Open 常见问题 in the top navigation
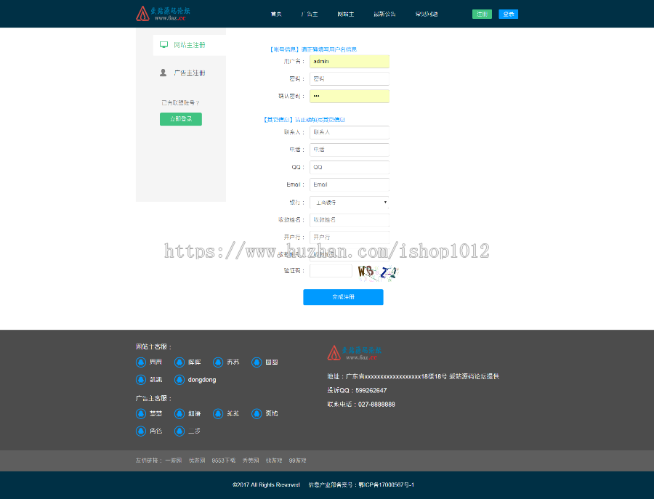The image size is (654, 499). [427, 15]
